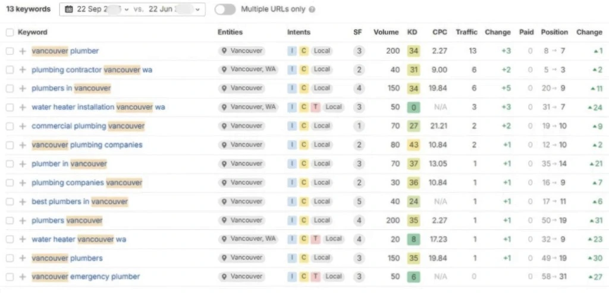This screenshot has width=609, height=293.
Task: Click help icon beside Multiple URLs only
Action: (x=312, y=10)
